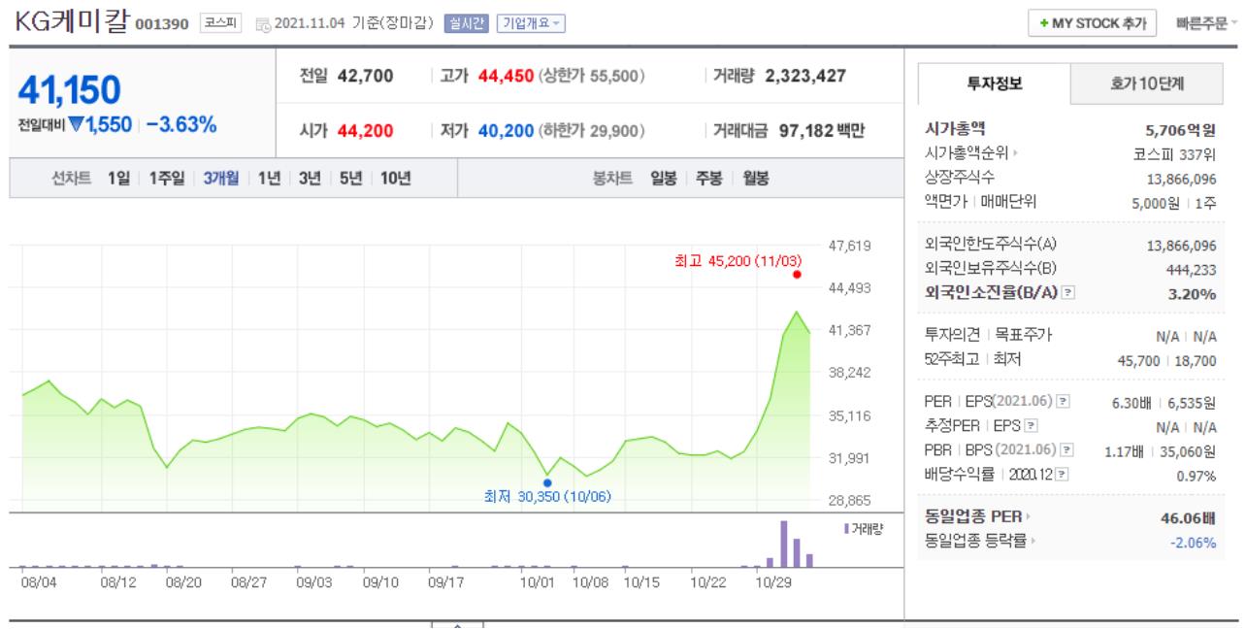
Task: Click the 10/29 date label on chart axis
Action: point(776,583)
